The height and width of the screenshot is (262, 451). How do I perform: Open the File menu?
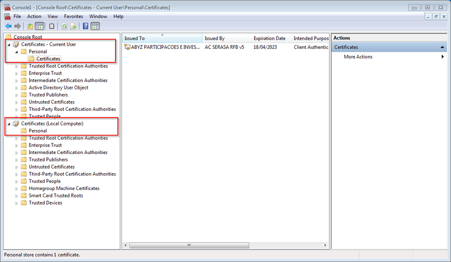17,16
